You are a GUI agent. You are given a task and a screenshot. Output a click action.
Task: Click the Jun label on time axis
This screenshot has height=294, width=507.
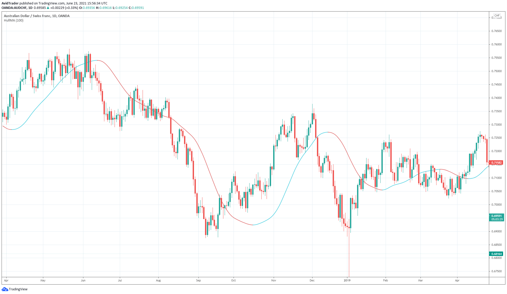point(83,280)
